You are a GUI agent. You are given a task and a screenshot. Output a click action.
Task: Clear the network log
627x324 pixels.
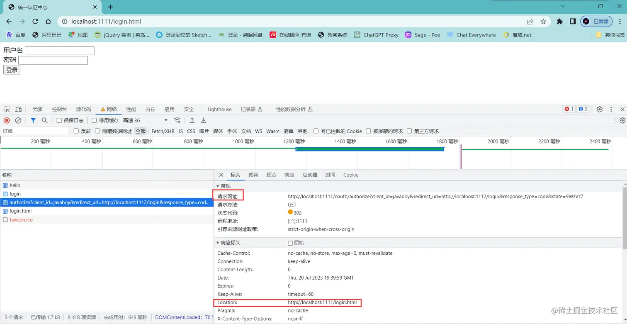tap(18, 120)
